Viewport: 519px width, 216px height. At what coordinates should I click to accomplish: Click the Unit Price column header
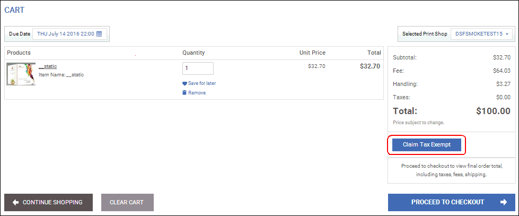(312, 53)
